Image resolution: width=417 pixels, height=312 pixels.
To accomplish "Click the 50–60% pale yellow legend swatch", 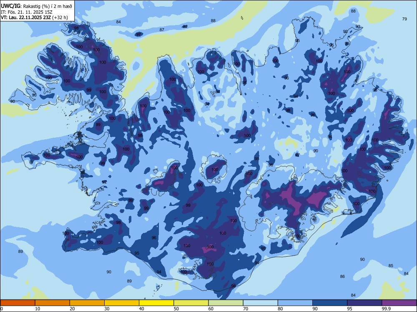I will 191,303.
